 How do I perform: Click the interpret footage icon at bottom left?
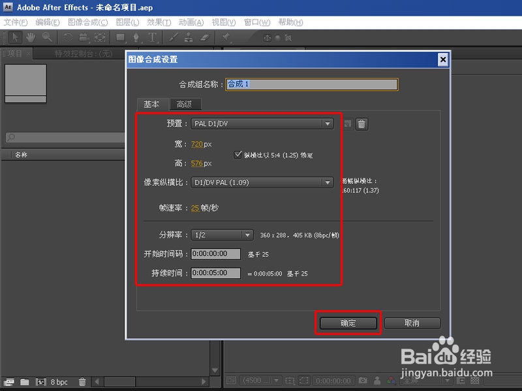8,382
